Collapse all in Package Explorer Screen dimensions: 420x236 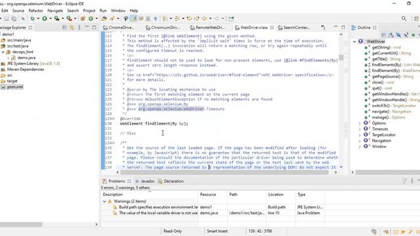pos(64,28)
